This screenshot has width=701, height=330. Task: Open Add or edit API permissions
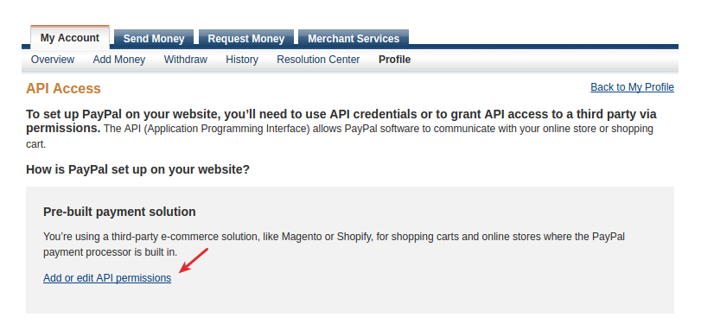[x=107, y=278]
